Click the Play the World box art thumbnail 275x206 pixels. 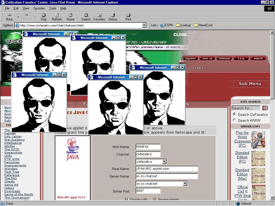(258, 139)
